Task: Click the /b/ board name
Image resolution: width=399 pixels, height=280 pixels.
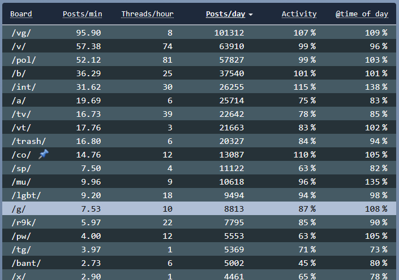Action: coord(18,73)
